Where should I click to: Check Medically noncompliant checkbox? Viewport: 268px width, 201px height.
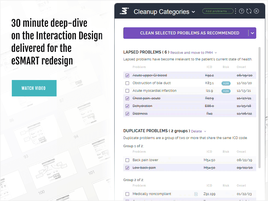(x=127, y=194)
